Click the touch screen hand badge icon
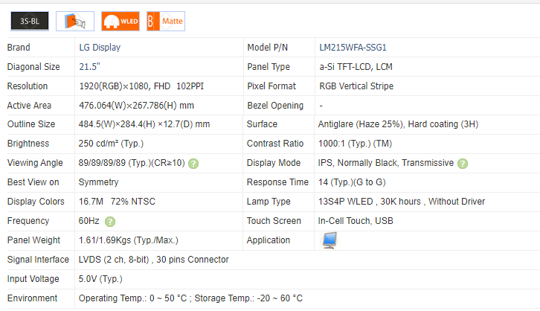This screenshot has width=540, height=311. point(75,22)
